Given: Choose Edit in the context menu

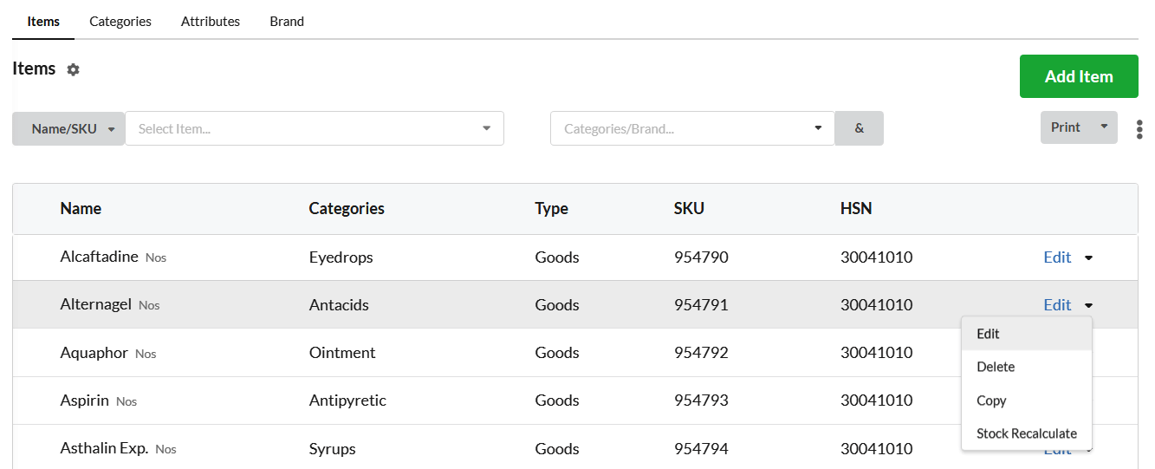Looking at the screenshot, I should coord(1027,334).
